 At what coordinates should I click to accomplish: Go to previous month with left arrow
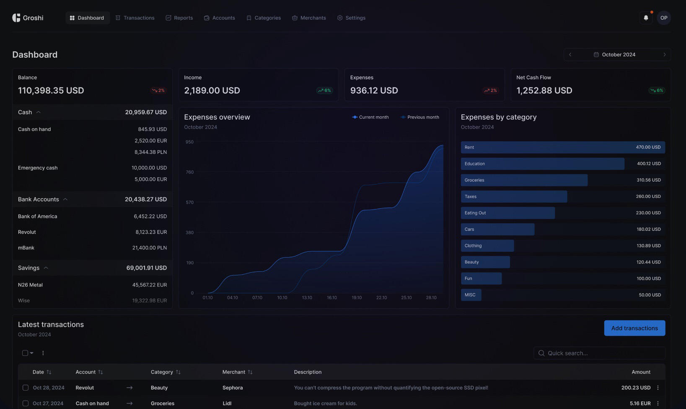pyautogui.click(x=570, y=55)
